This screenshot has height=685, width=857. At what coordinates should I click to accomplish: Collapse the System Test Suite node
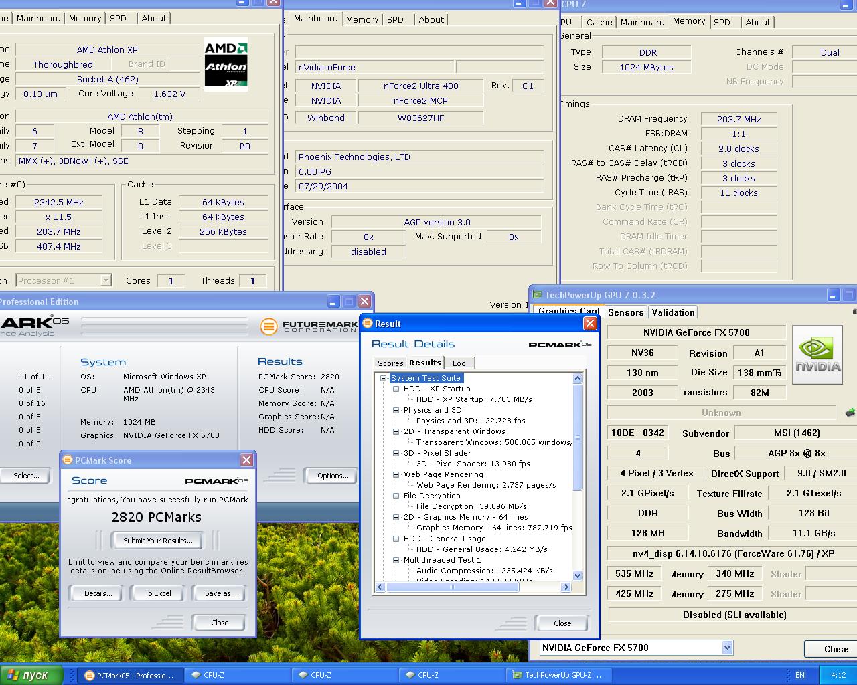(x=384, y=378)
